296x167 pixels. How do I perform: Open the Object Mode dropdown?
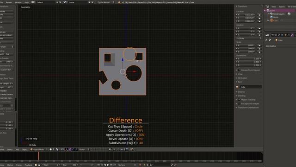tap(39, 149)
